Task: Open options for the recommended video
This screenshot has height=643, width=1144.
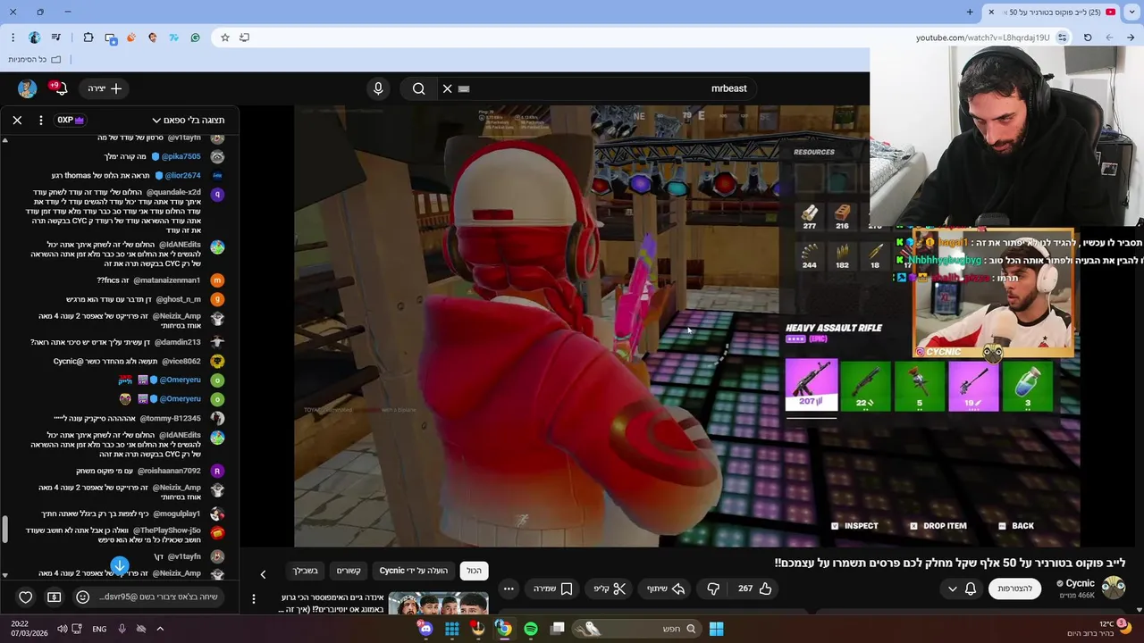Action: pyautogui.click(x=254, y=599)
